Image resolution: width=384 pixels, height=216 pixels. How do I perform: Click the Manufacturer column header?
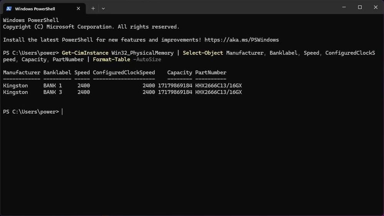click(22, 73)
